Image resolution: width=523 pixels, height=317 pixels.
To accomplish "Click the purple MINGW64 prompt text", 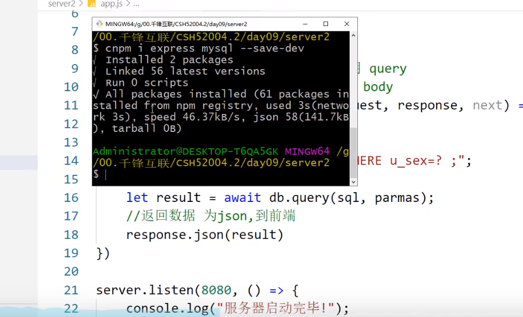I will (307, 151).
